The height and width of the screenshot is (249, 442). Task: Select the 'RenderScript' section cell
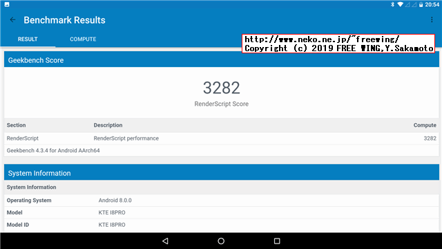coord(23,138)
